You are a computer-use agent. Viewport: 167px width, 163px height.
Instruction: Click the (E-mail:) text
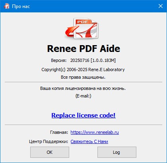[83, 96]
